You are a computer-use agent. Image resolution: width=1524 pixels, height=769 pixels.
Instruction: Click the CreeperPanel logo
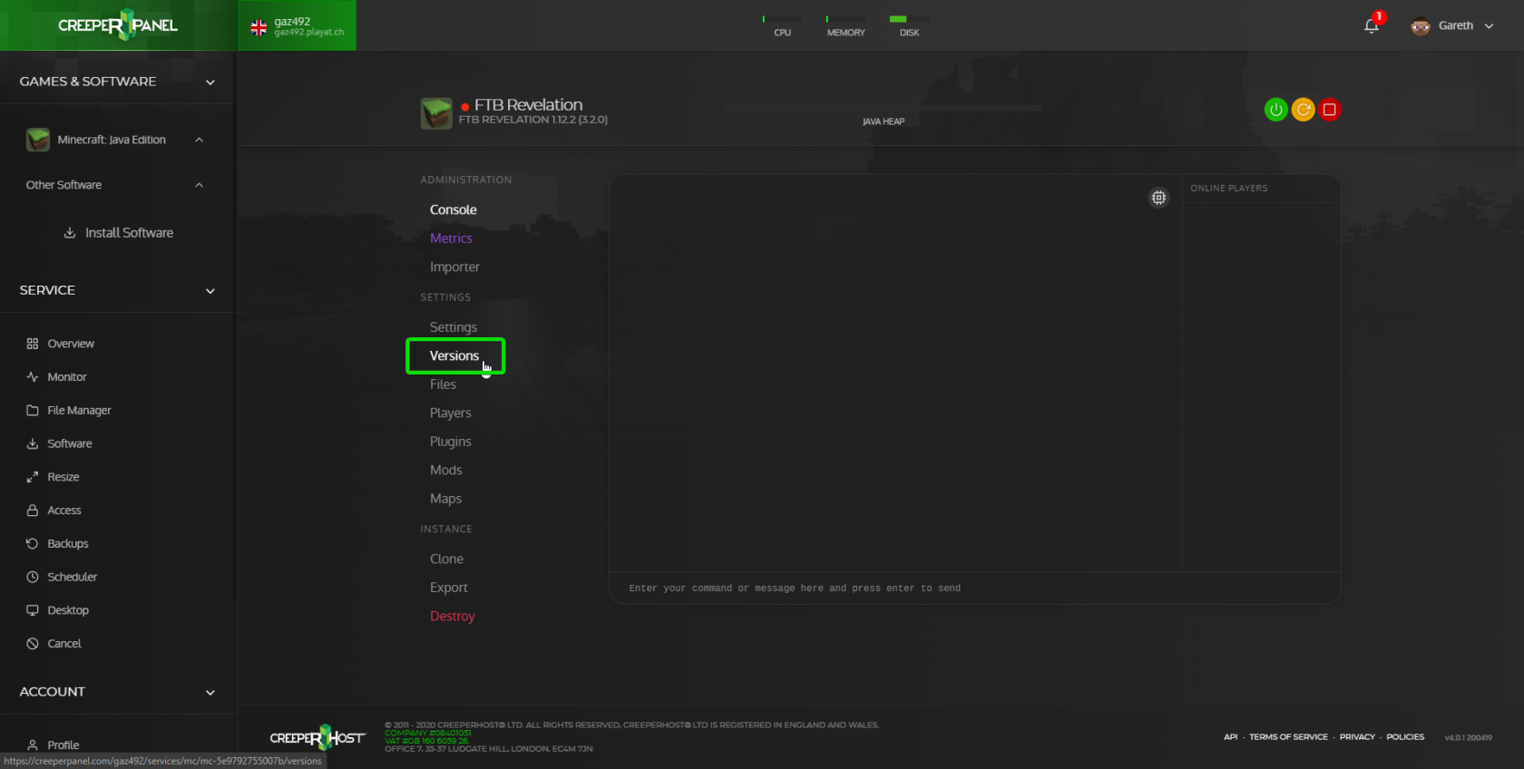pos(118,25)
